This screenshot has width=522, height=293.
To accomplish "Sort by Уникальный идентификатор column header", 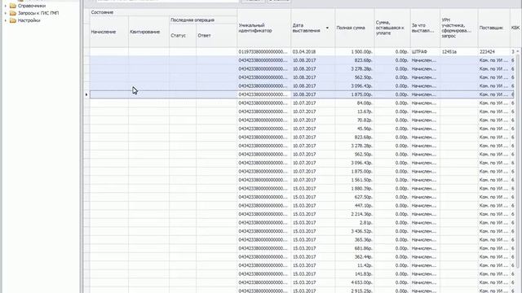I will point(264,28).
